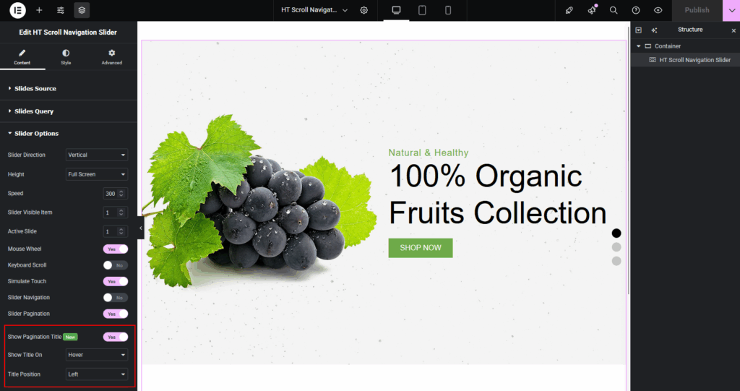Open the Add Element plus icon
740x391 pixels.
tap(39, 10)
